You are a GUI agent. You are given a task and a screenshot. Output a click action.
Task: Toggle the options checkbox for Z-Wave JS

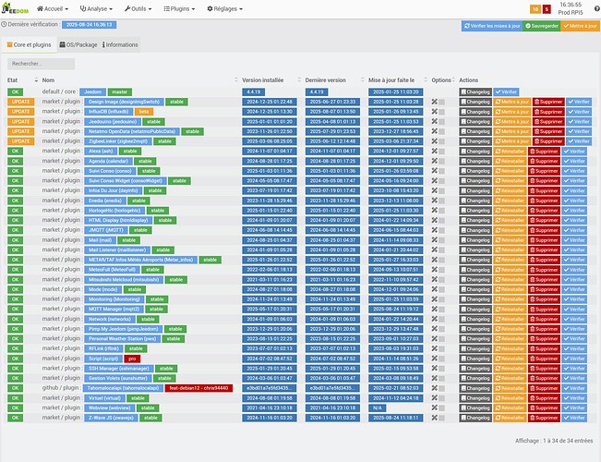(x=442, y=418)
